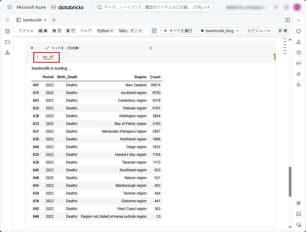Click the すべてを実行 button

click(x=178, y=31)
